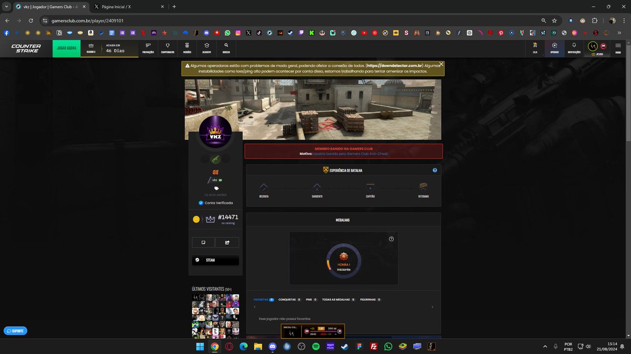631x354 pixels.
Task: Open a new browser tab
Action: [174, 7]
